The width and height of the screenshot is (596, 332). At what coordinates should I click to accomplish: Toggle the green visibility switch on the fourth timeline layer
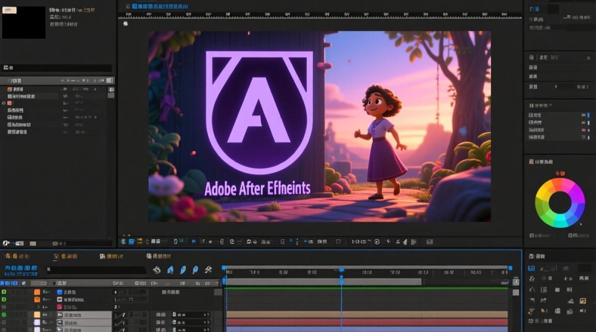pyautogui.click(x=4, y=314)
